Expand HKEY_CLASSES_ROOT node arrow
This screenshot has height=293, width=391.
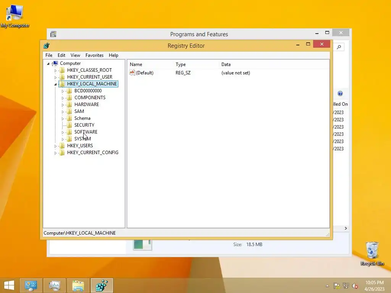pos(55,71)
